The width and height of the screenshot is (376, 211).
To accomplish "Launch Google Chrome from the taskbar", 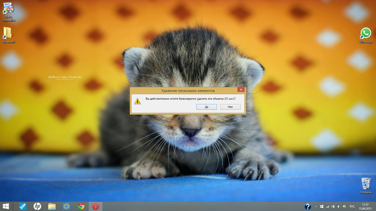I will (81, 206).
